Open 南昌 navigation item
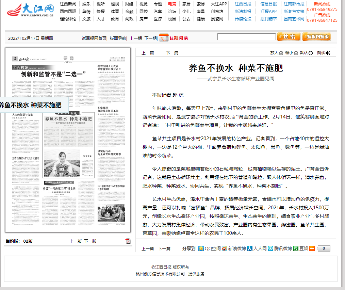 pyautogui.click(x=201, y=12)
